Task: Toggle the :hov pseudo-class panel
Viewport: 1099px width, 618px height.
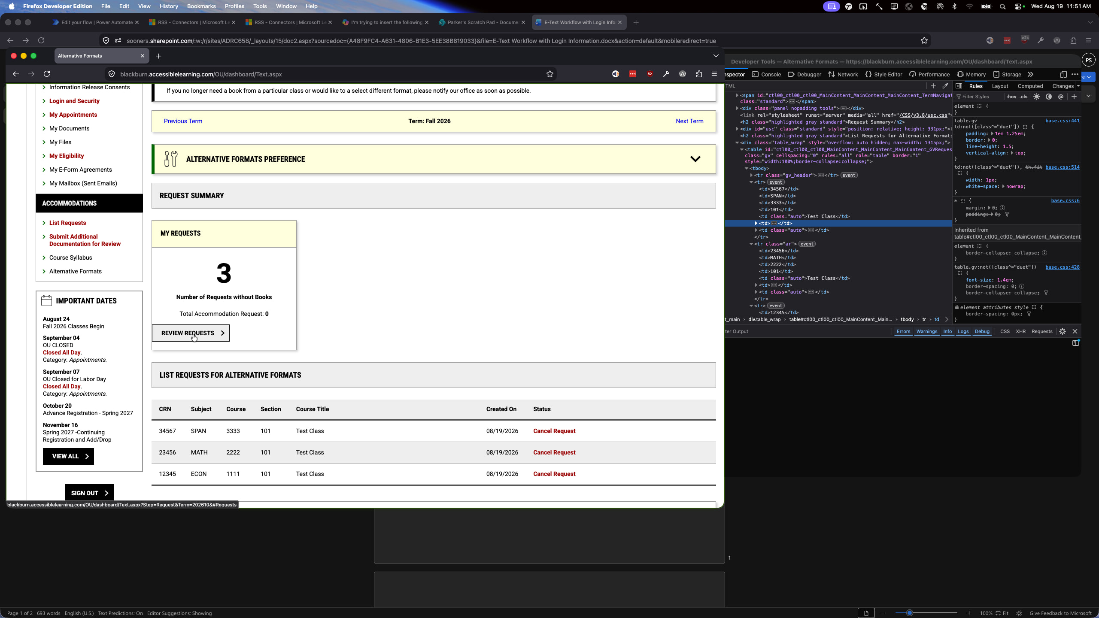Action: (1011, 97)
